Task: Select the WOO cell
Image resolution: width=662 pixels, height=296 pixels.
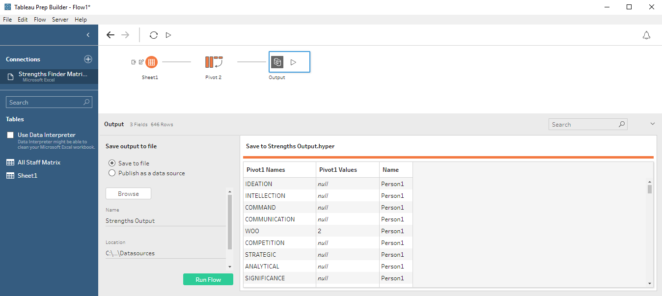Action: 279,231
